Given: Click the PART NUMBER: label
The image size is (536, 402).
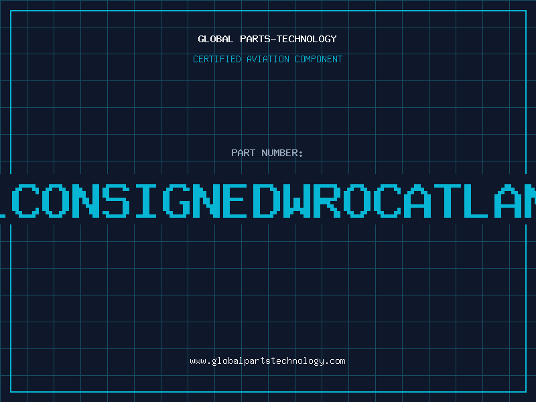Looking at the screenshot, I should point(267,153).
